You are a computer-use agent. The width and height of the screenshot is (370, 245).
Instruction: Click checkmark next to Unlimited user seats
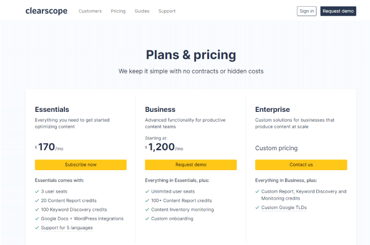click(147, 191)
